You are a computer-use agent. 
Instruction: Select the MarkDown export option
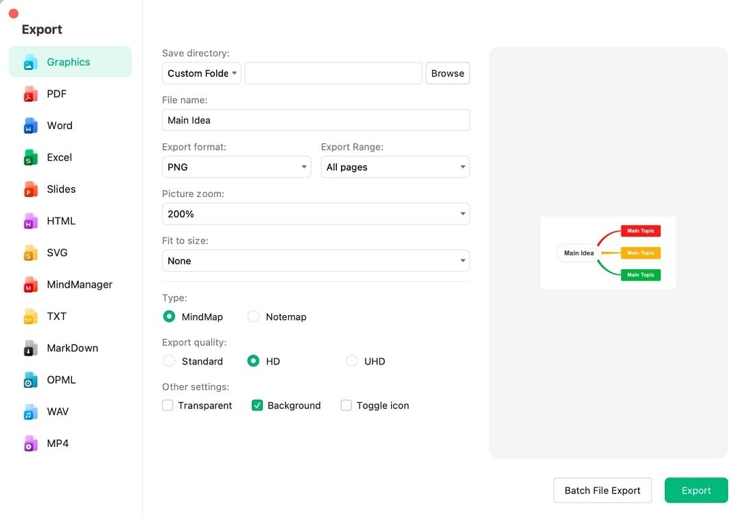tap(72, 348)
